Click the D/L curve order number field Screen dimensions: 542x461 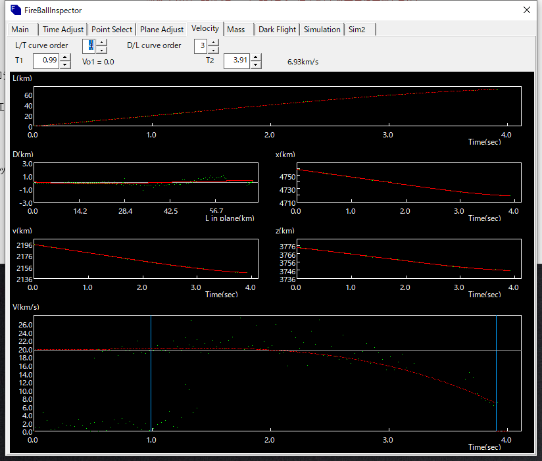pyautogui.click(x=201, y=46)
